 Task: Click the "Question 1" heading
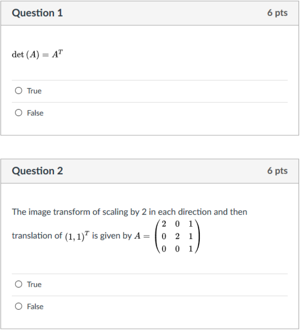[x=37, y=13]
